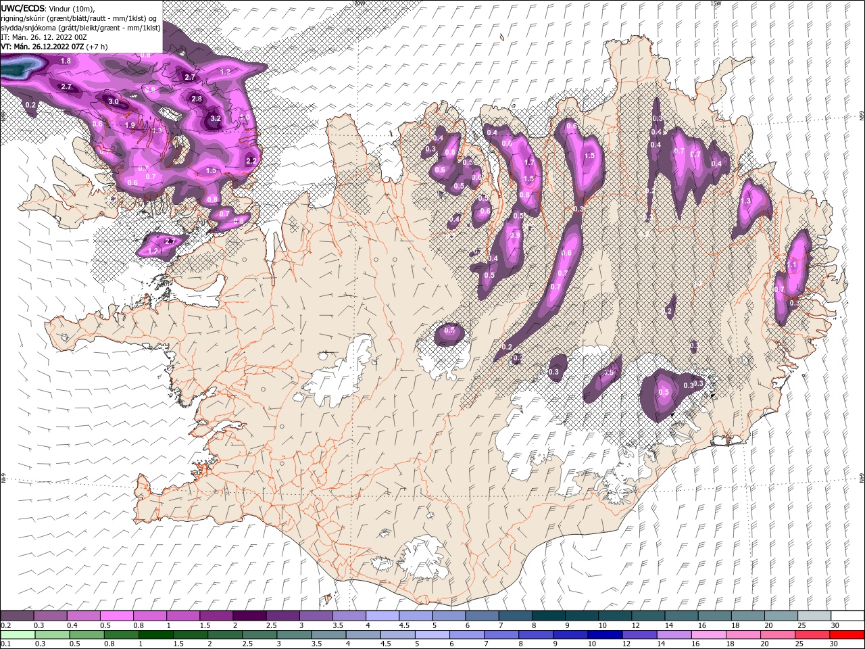Click the 'IT: Mán. 26. 12. 2022 00Z' line
Screen dimensions: 865x649
pos(42,37)
